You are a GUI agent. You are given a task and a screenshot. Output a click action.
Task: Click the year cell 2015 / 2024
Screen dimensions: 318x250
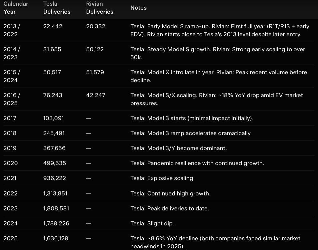pos(12,76)
